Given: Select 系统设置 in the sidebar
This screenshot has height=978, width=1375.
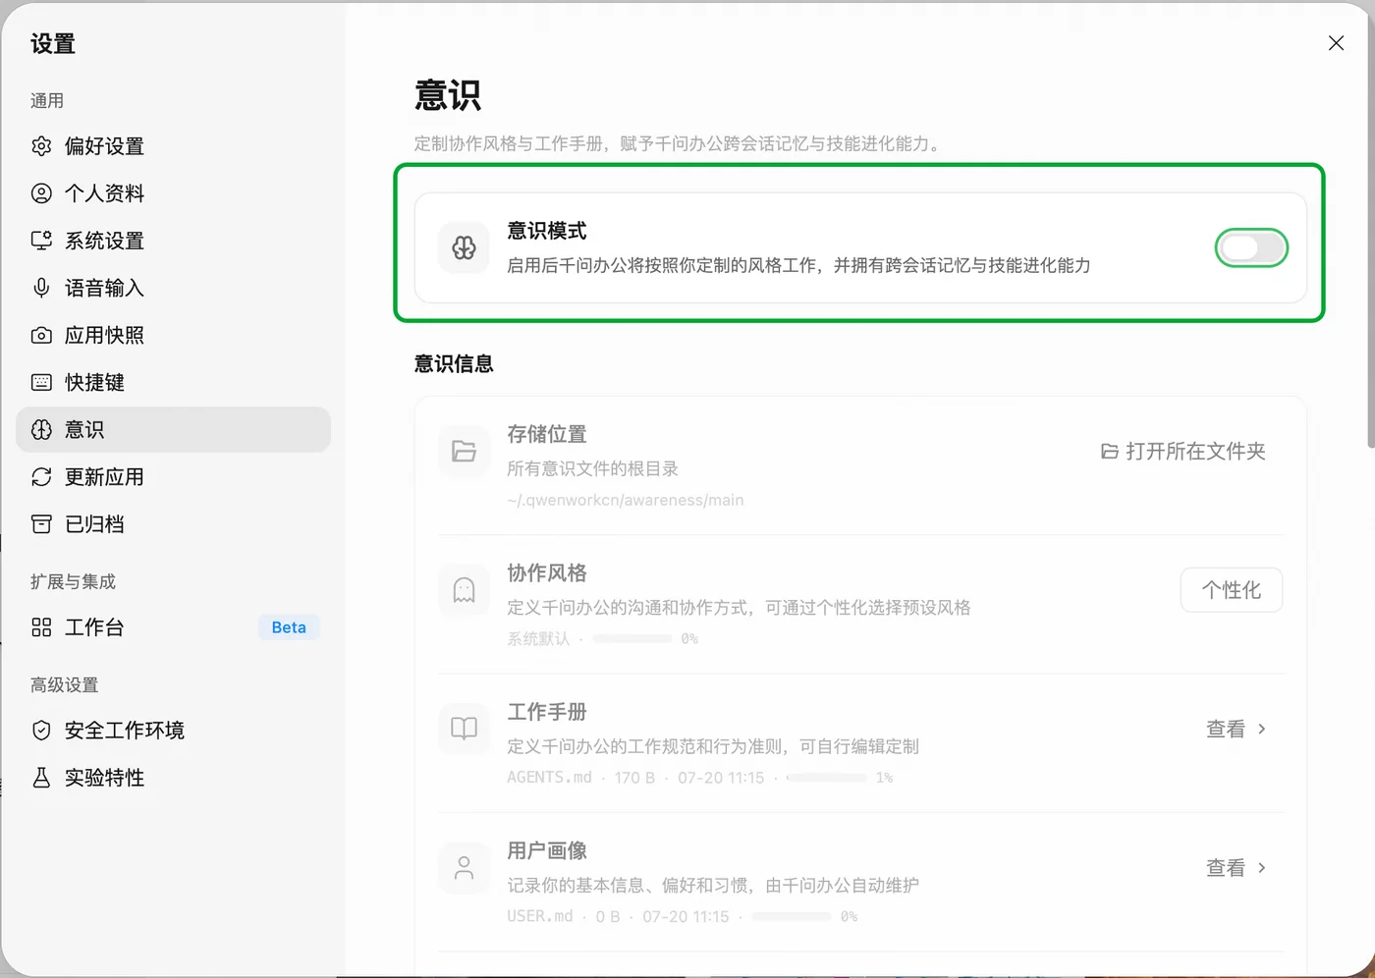Looking at the screenshot, I should 173,241.
